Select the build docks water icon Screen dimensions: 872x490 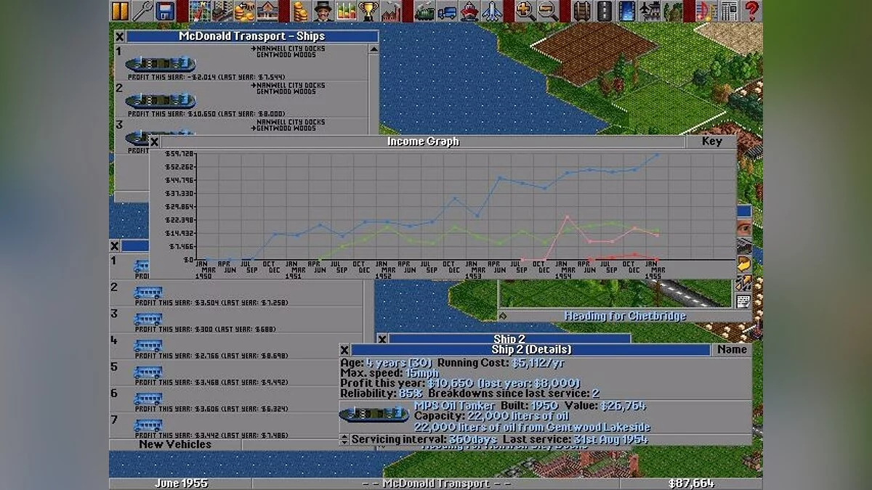pos(626,11)
